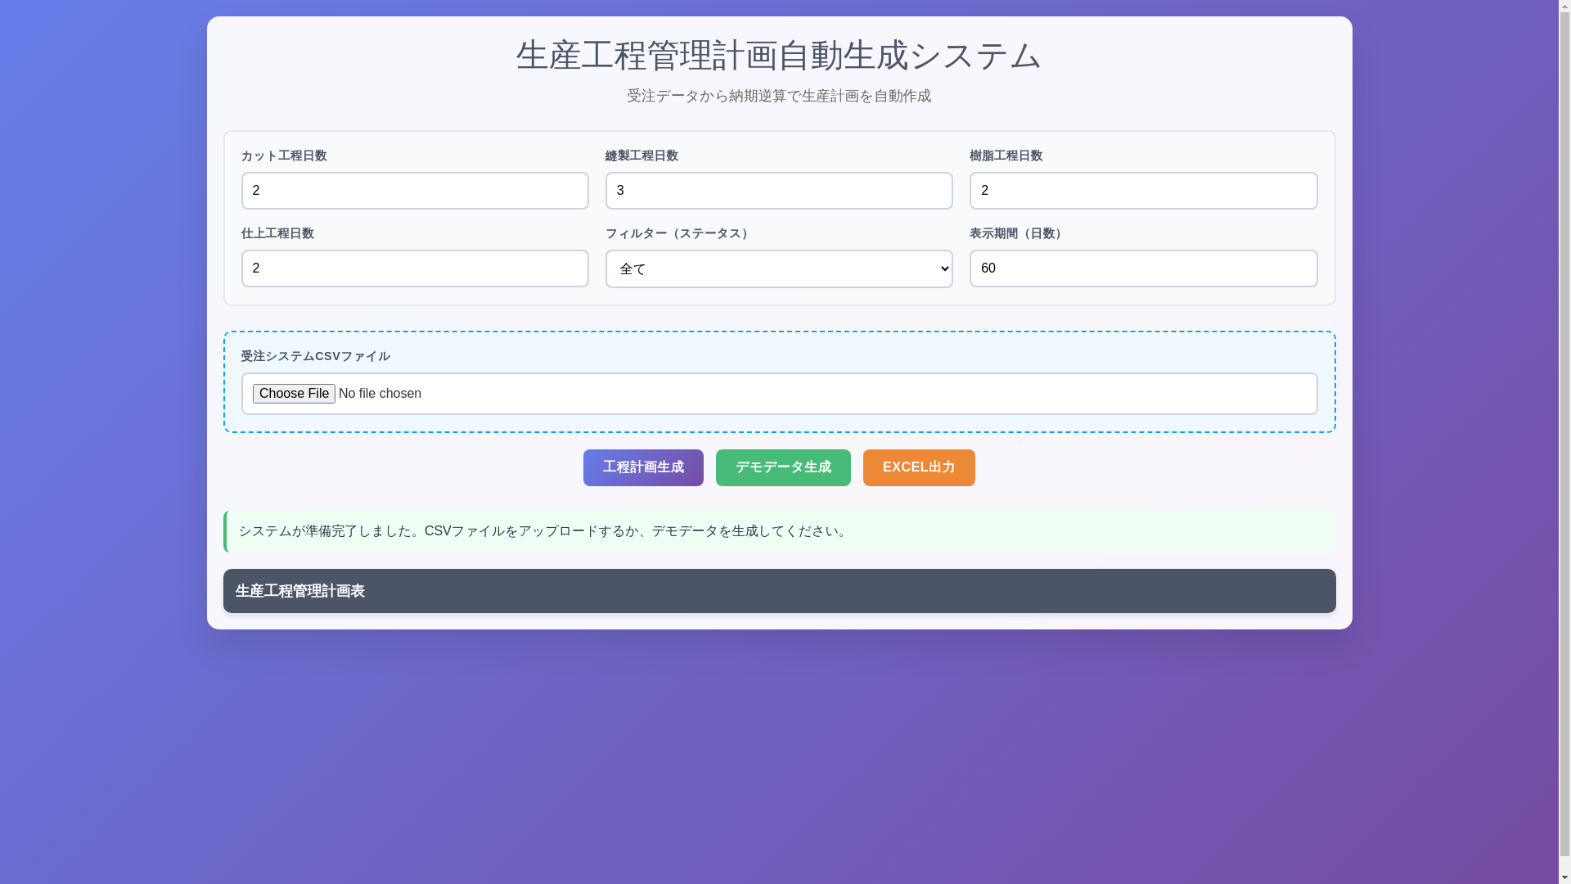Image resolution: width=1571 pixels, height=884 pixels.
Task: Click the カット工程日数 label
Action: [x=284, y=156]
